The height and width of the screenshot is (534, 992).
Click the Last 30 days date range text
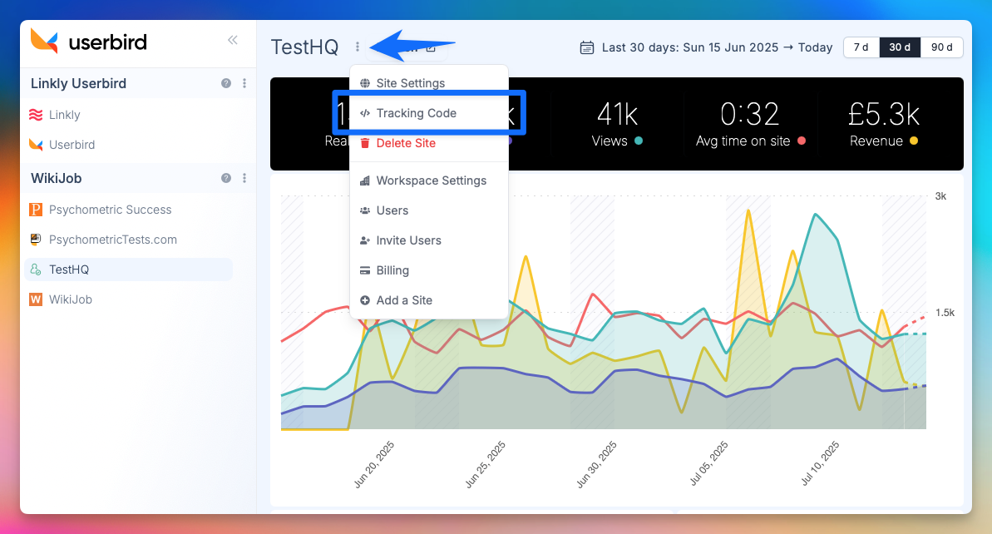point(717,47)
